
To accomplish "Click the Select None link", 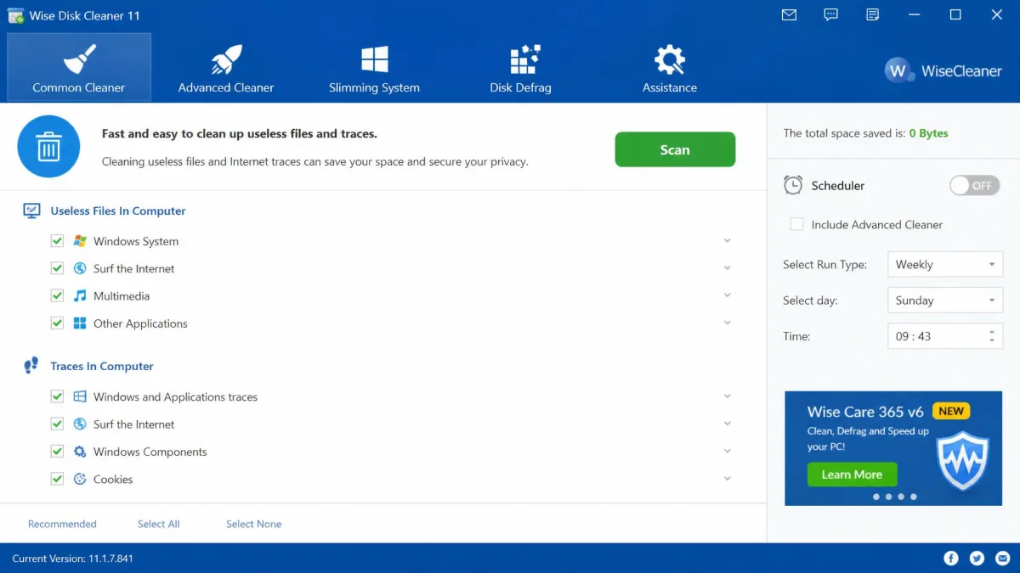I will click(x=253, y=524).
